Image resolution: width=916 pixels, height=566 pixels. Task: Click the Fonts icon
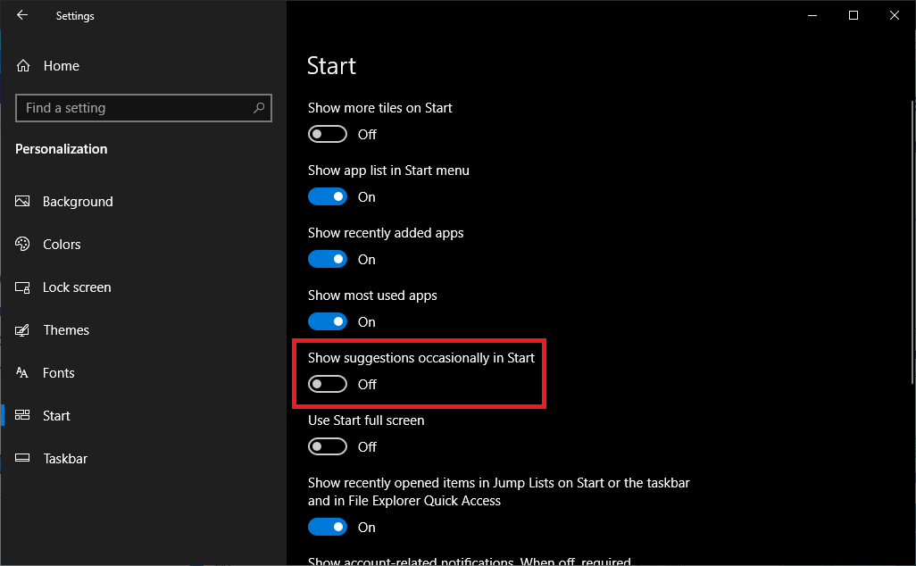(x=23, y=373)
